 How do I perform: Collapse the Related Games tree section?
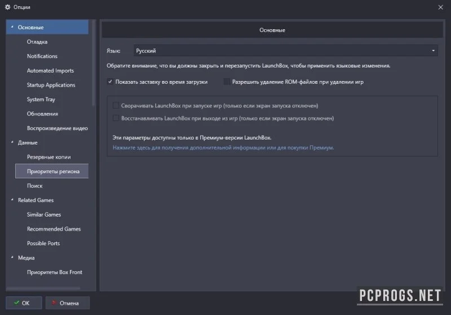[x=12, y=200]
